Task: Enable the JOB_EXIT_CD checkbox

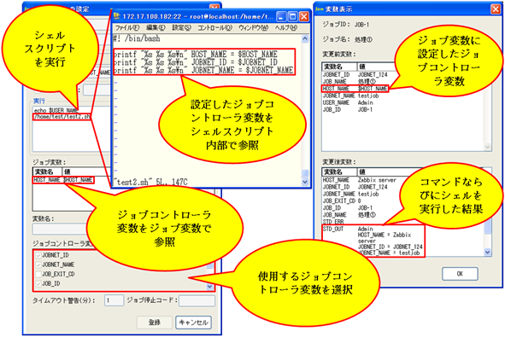Action: pyautogui.click(x=38, y=275)
